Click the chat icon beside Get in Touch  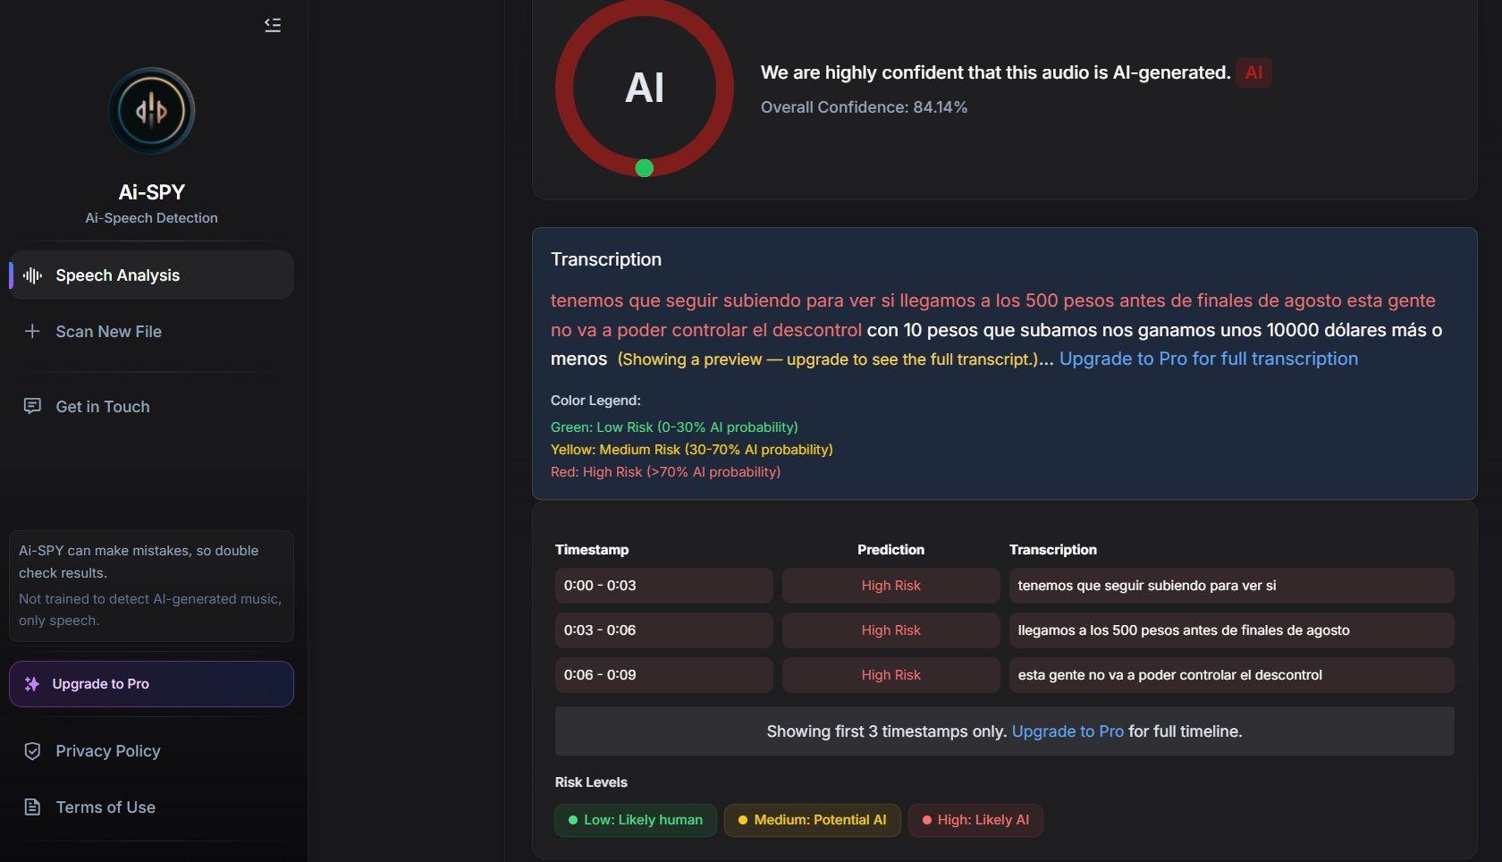point(32,407)
